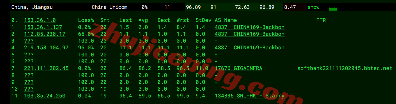Click hop 9 unknown '???' link

click(x=29, y=82)
